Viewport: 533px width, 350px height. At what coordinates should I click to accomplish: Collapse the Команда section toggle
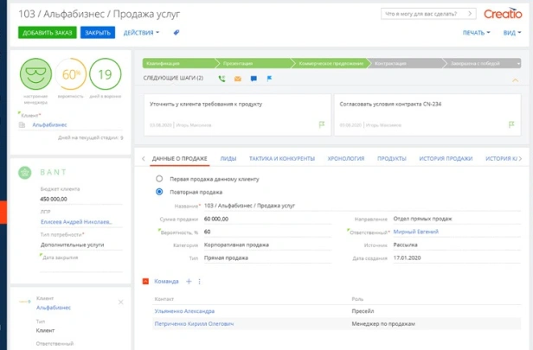click(145, 282)
